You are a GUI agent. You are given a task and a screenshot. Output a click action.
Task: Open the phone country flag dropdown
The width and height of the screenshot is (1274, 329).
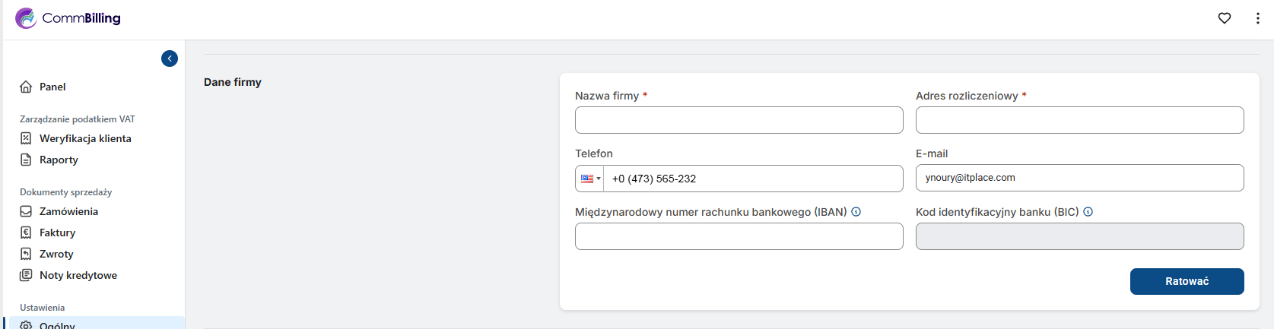[x=590, y=179]
